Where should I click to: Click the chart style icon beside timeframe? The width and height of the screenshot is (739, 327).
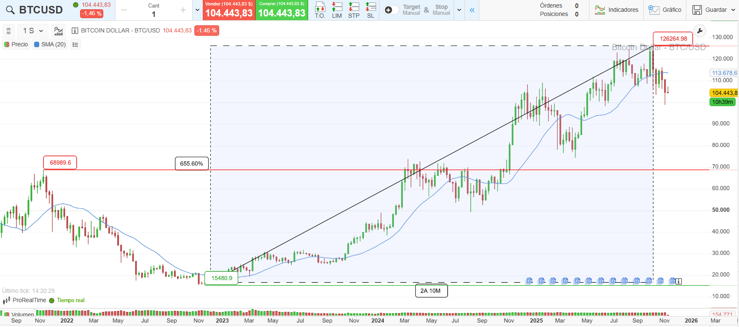pyautogui.click(x=59, y=31)
